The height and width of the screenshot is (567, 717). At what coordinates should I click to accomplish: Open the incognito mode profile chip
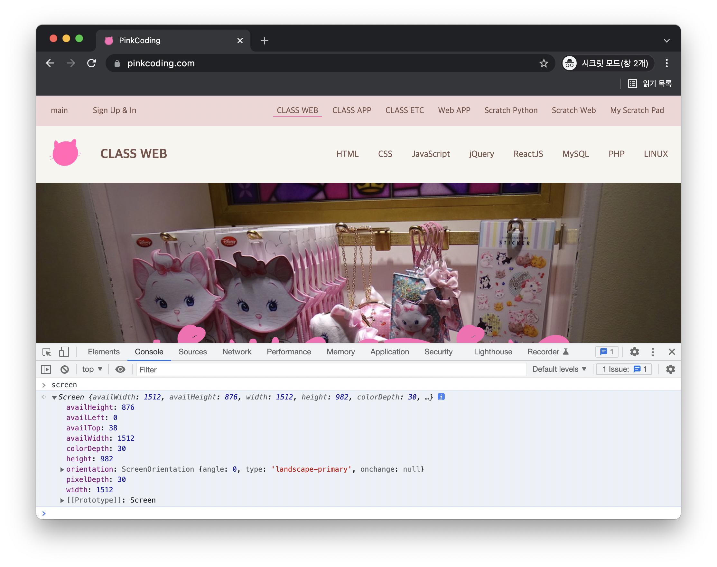pos(608,63)
